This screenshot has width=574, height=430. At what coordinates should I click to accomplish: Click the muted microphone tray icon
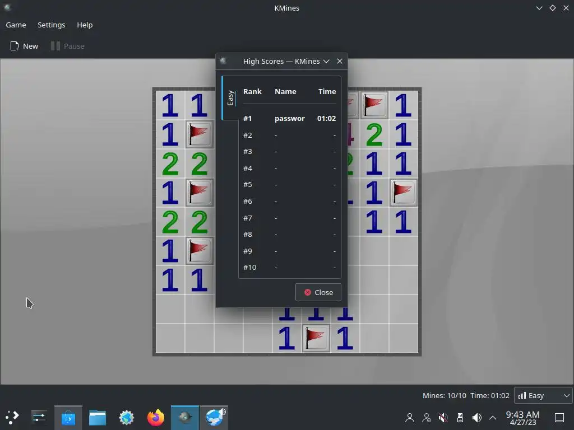click(443, 418)
